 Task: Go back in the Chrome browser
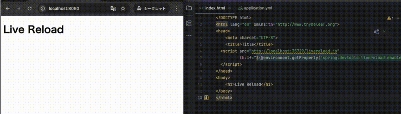[8, 9]
